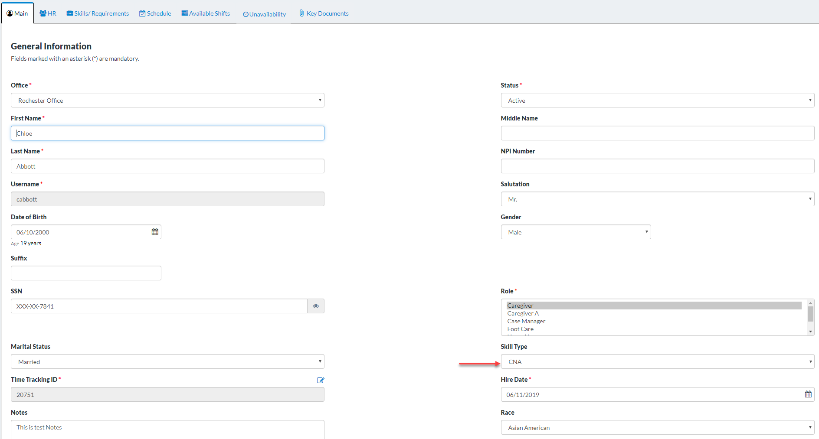
Task: Open the Salutation dropdown
Action: [x=657, y=199]
